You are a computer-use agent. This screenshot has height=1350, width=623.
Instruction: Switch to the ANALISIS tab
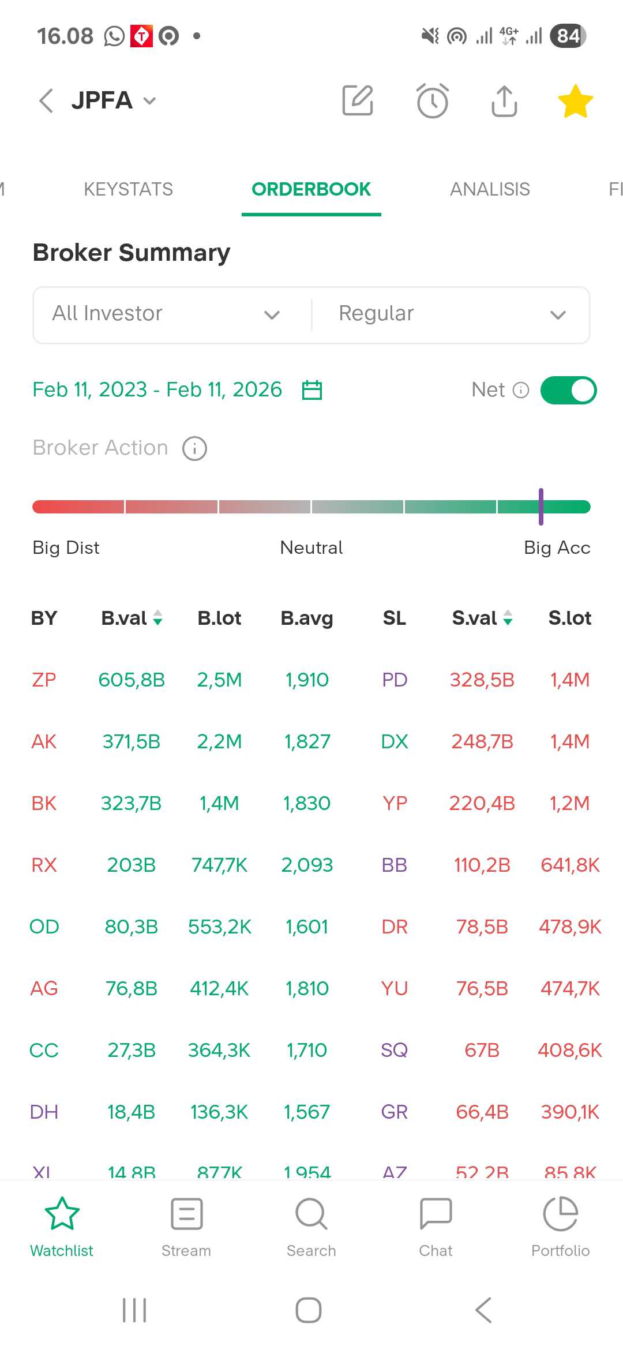(490, 189)
